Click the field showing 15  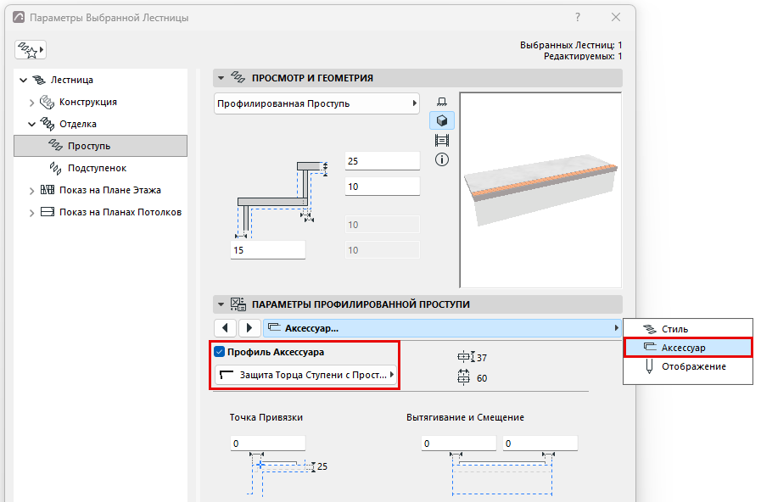[x=267, y=250]
